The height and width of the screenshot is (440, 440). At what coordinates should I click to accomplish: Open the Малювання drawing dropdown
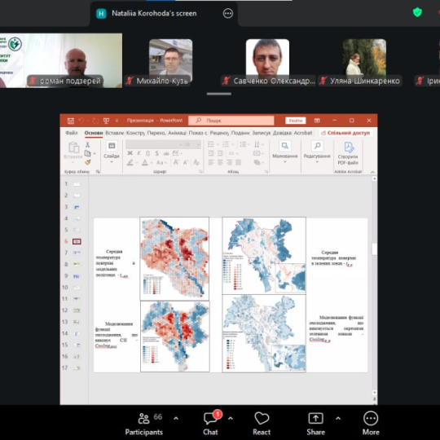pos(285,152)
